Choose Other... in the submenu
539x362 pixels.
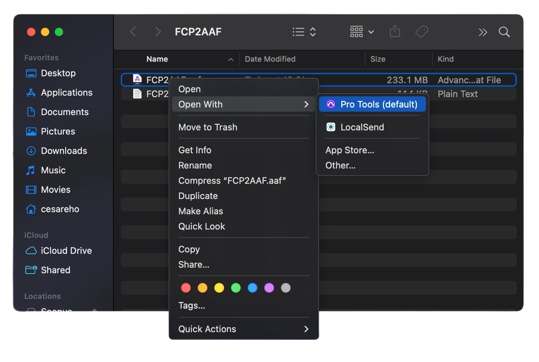(x=373, y=165)
